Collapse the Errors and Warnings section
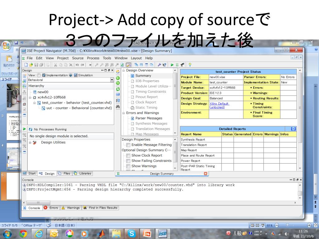The height and width of the screenshot is (239, 319). tap(124, 113)
